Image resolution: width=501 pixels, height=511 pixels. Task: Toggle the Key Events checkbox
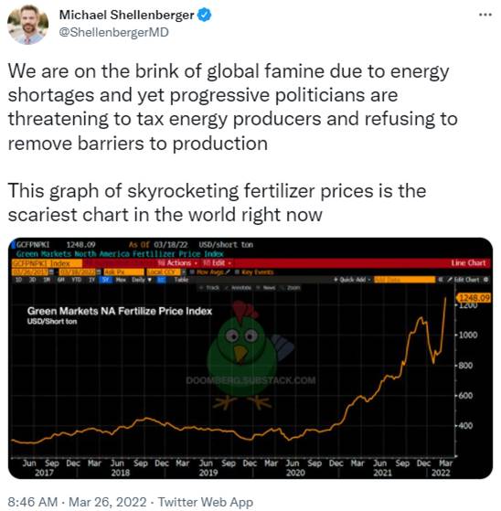[x=237, y=272]
